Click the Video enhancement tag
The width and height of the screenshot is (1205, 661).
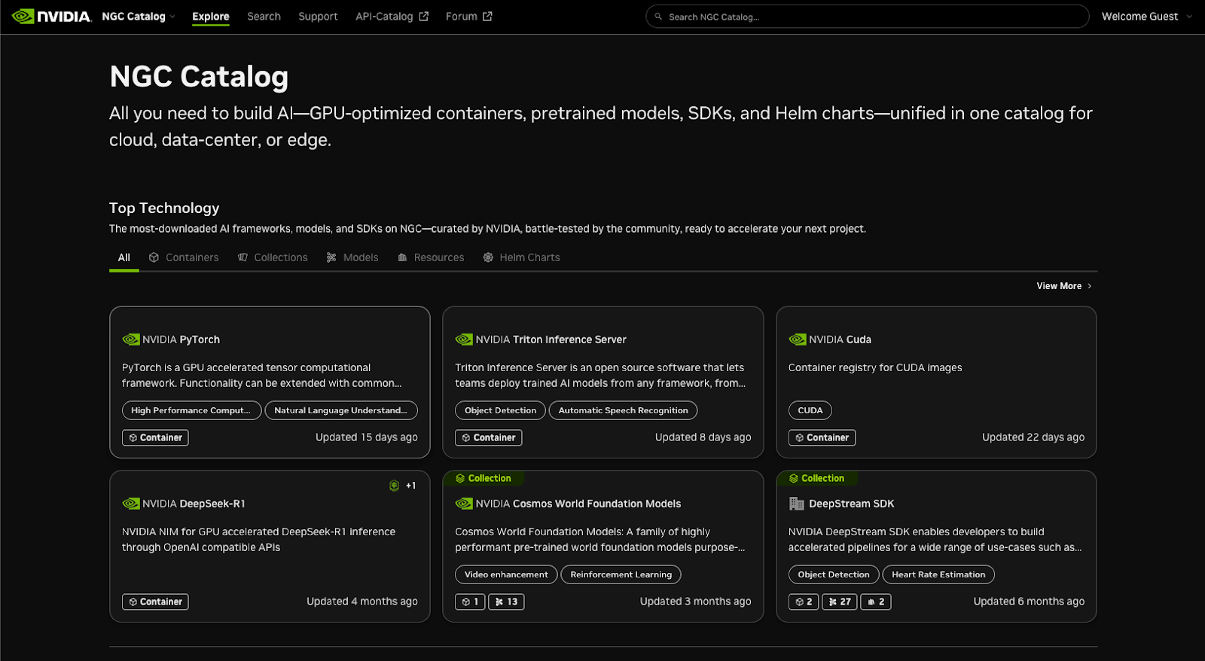(506, 574)
